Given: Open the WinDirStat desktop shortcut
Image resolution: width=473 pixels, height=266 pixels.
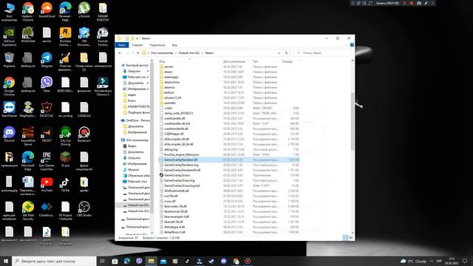Looking at the screenshot, I should [28, 35].
